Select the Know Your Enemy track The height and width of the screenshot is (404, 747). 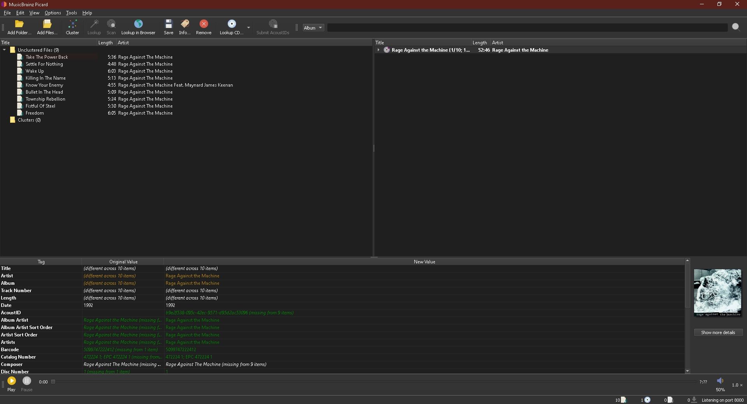pyautogui.click(x=44, y=85)
